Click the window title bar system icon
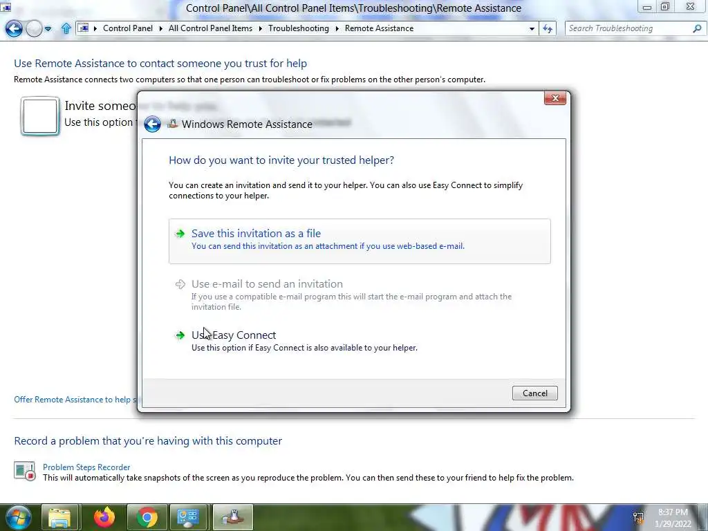Screen dimensions: 708x531 [x=6, y=7]
